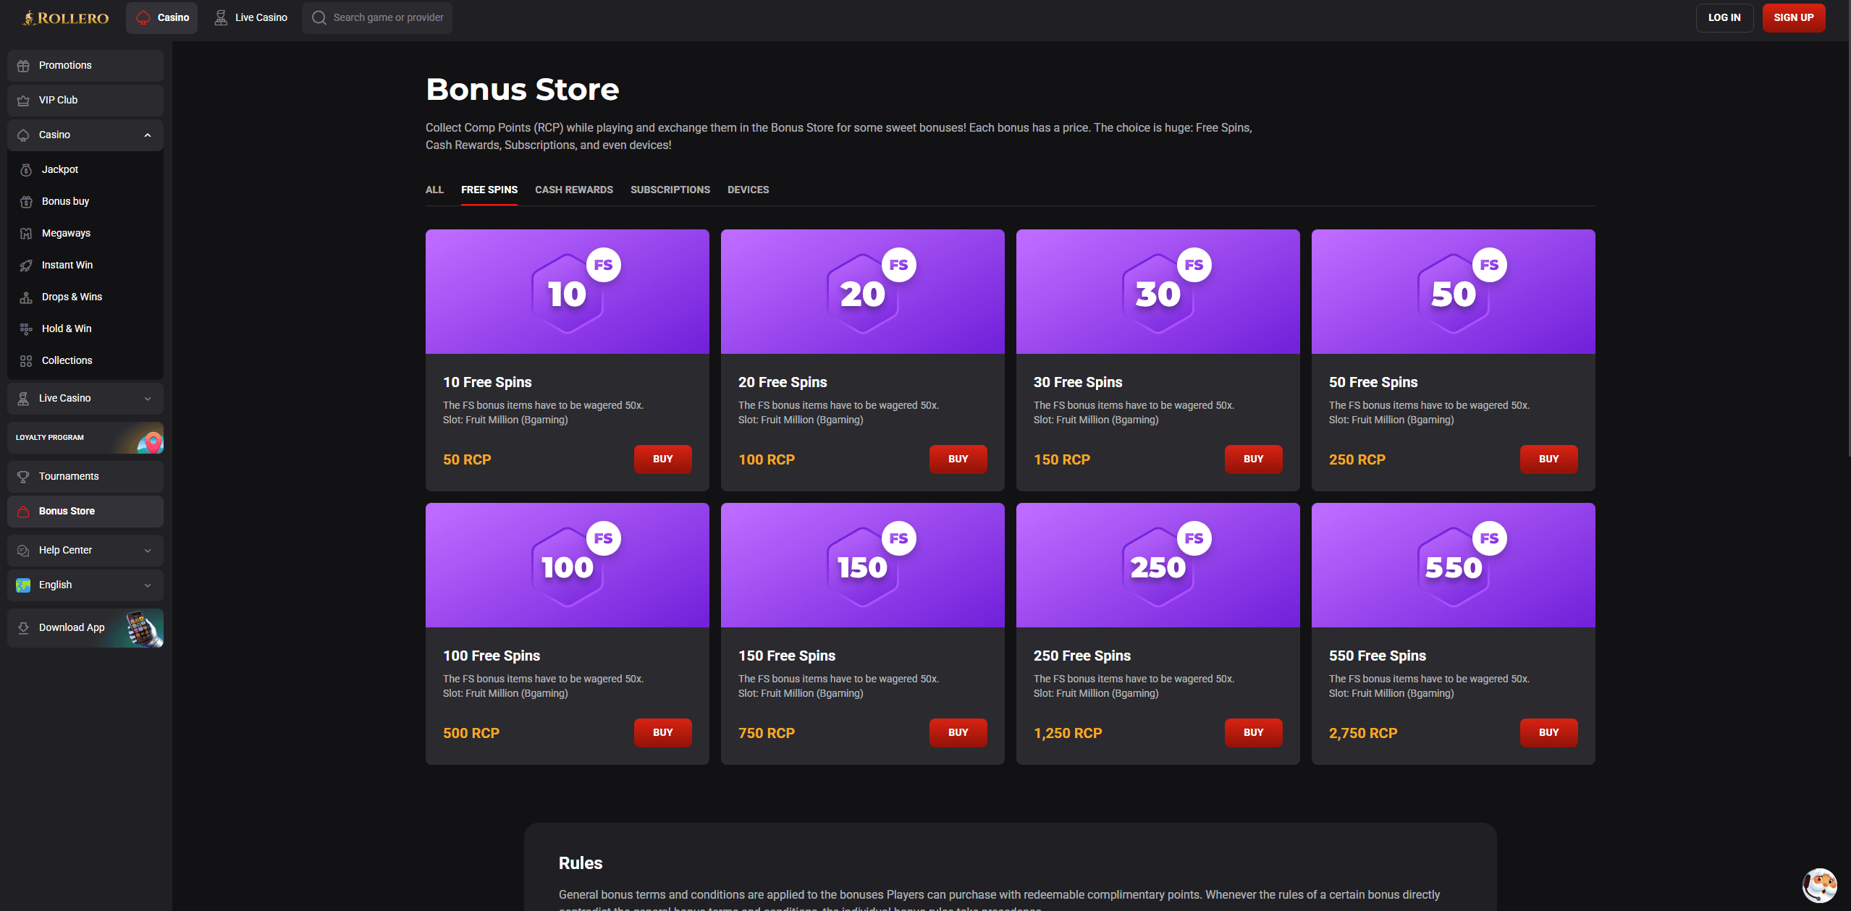Expand the Live Casino sidebar section
Viewport: 1851px width, 911px height.
tap(148, 398)
